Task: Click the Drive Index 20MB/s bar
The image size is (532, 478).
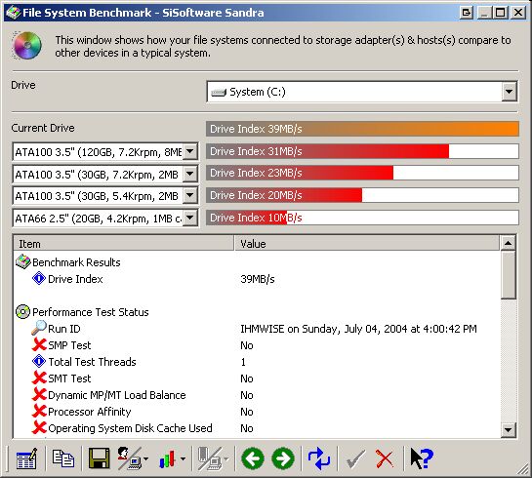Action: click(362, 195)
